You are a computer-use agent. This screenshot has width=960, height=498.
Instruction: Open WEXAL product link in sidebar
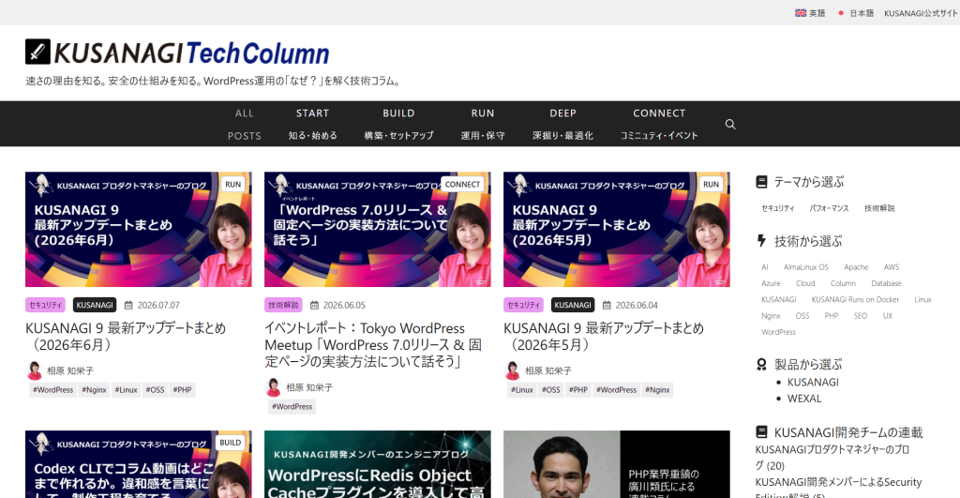803,399
